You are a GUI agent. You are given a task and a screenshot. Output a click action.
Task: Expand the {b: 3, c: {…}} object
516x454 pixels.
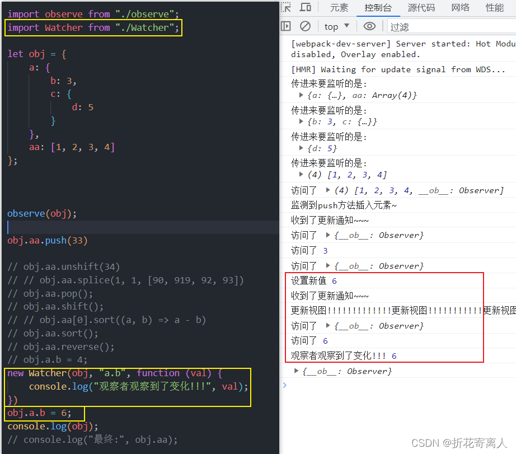[301, 122]
